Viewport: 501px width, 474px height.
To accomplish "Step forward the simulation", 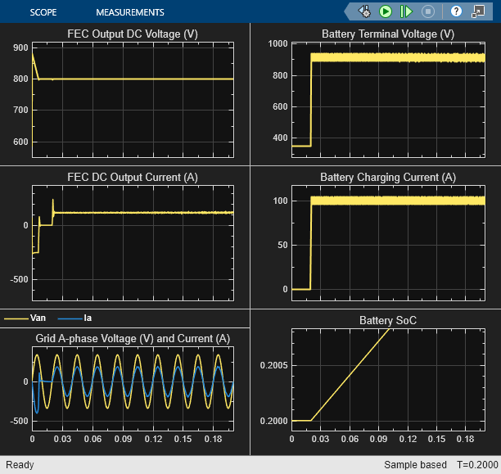I will pos(406,11).
